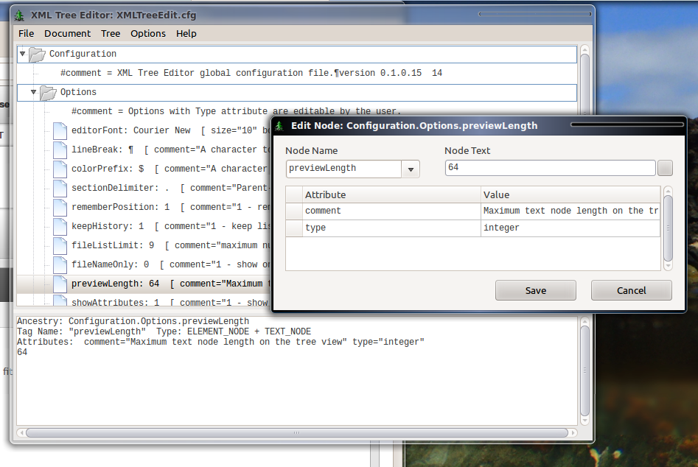Click the rememberPosition node document icon
Image resolution: width=698 pixels, height=467 pixels.
click(60, 207)
